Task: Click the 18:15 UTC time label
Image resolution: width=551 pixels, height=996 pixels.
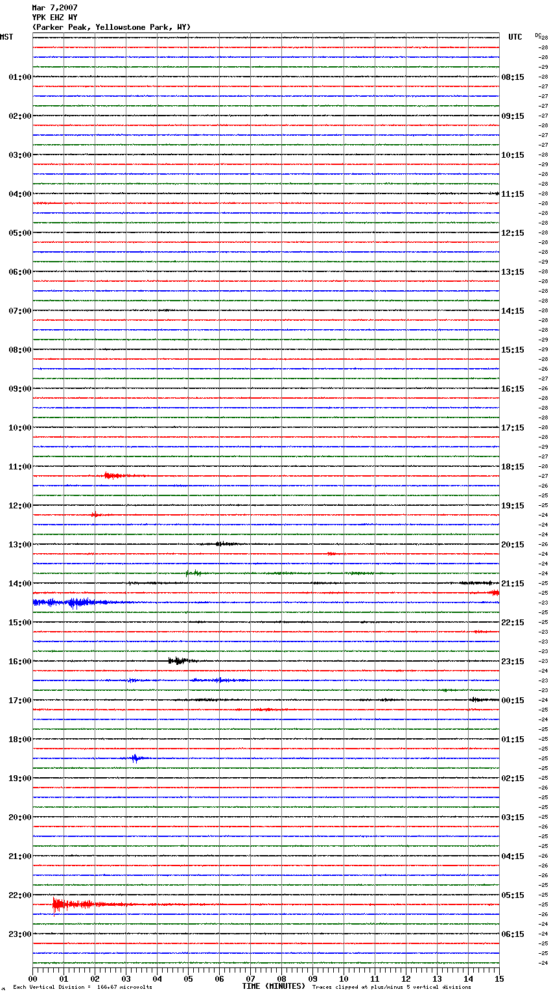Action: (x=513, y=467)
